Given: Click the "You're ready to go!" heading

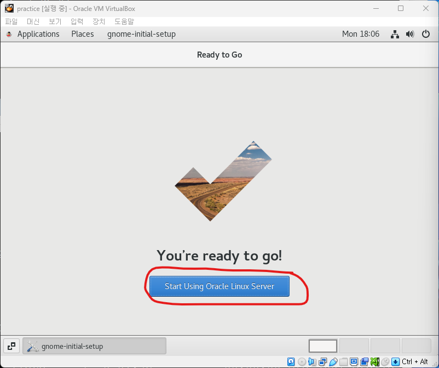Looking at the screenshot, I should tap(219, 256).
